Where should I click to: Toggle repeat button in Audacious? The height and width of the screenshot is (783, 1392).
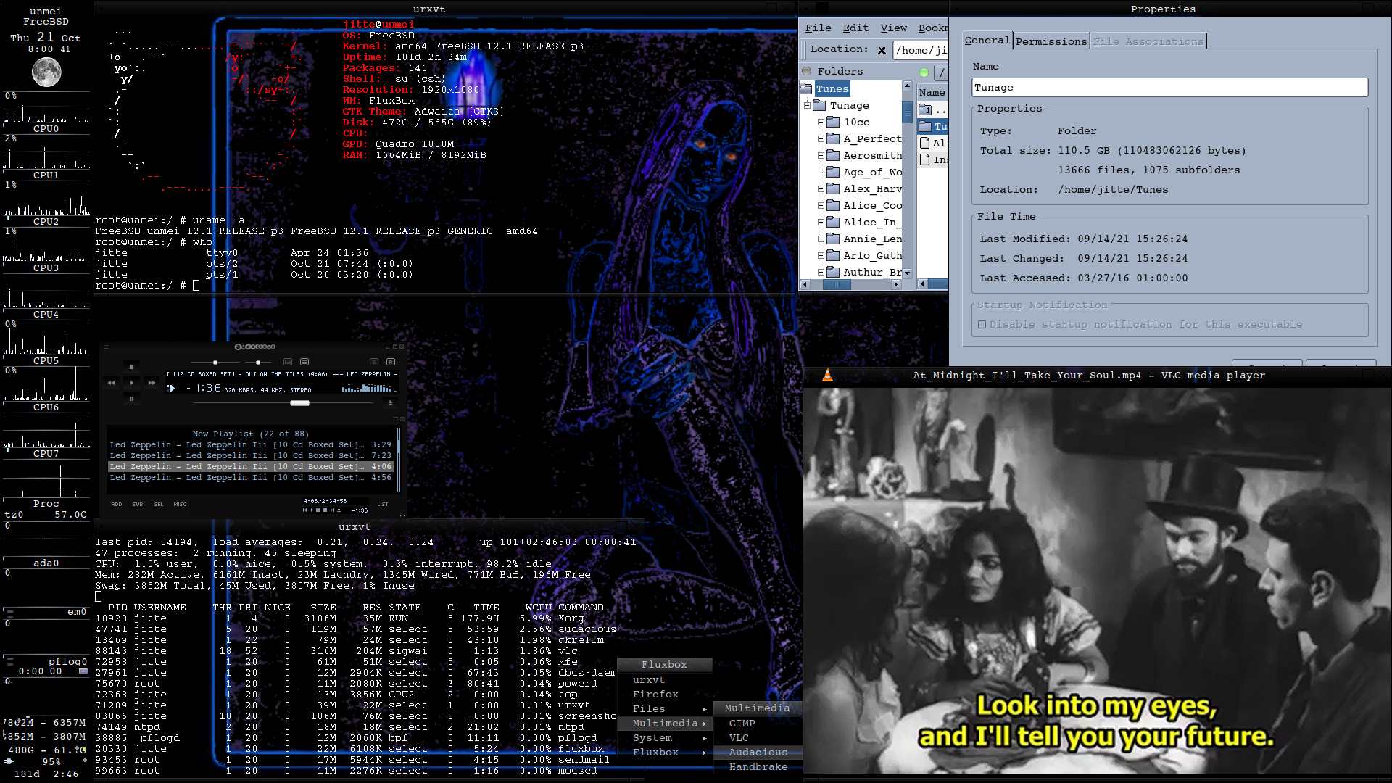tap(391, 362)
